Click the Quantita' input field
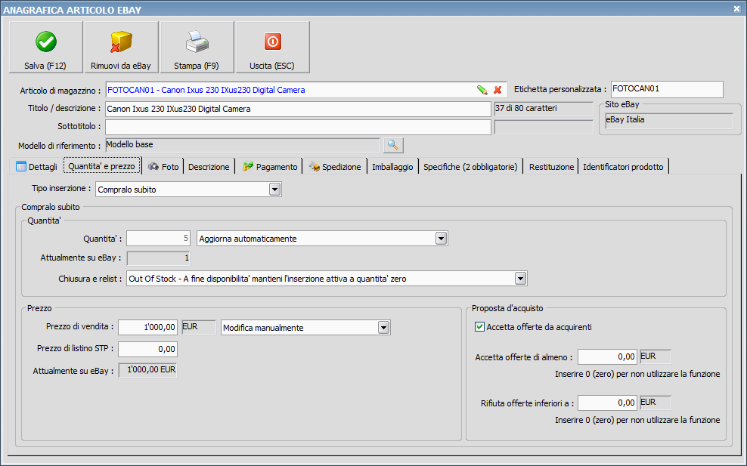747x466 pixels. (x=158, y=239)
